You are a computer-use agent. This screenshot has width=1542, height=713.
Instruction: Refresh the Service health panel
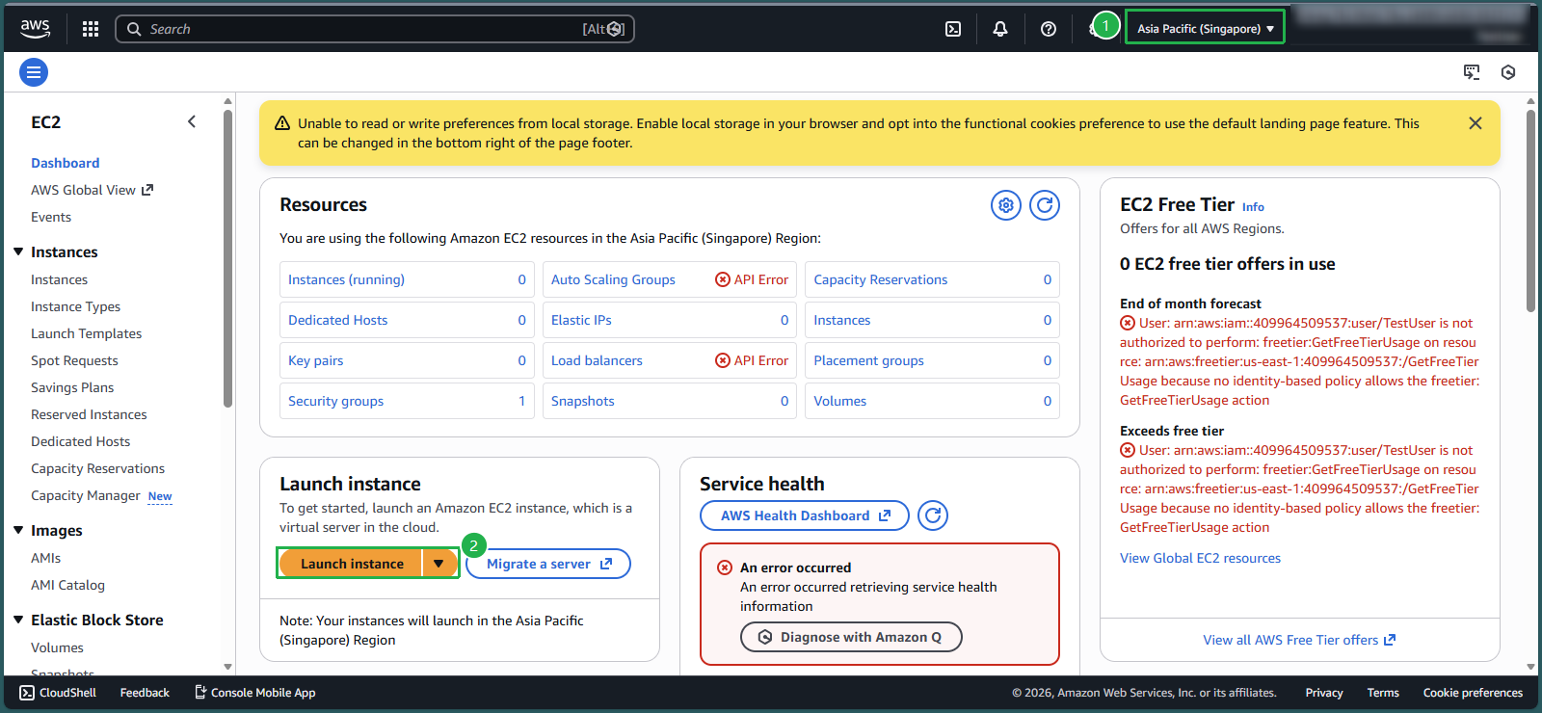point(933,515)
